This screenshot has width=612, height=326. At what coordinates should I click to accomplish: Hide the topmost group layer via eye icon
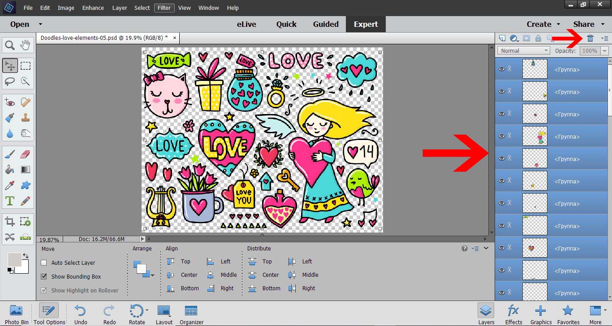coord(502,69)
